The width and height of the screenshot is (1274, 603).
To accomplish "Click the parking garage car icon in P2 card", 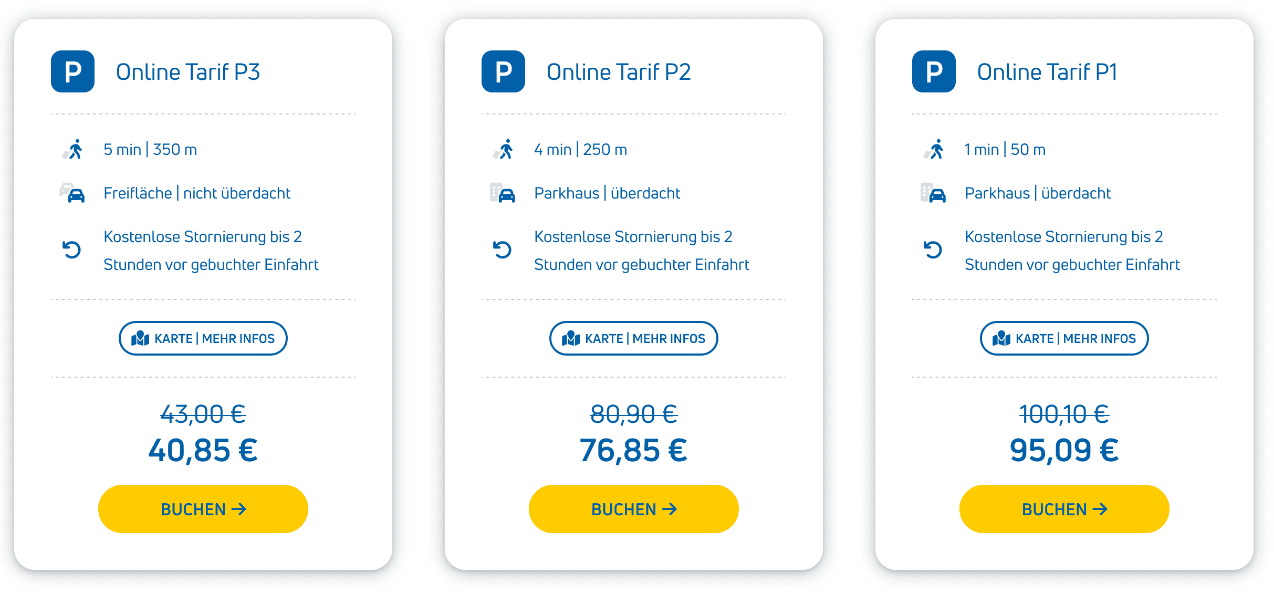I will (503, 193).
